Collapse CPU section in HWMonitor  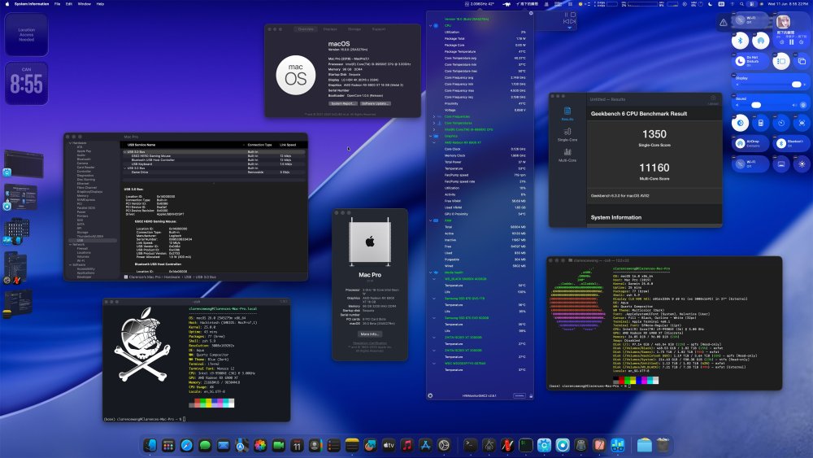(x=430, y=25)
